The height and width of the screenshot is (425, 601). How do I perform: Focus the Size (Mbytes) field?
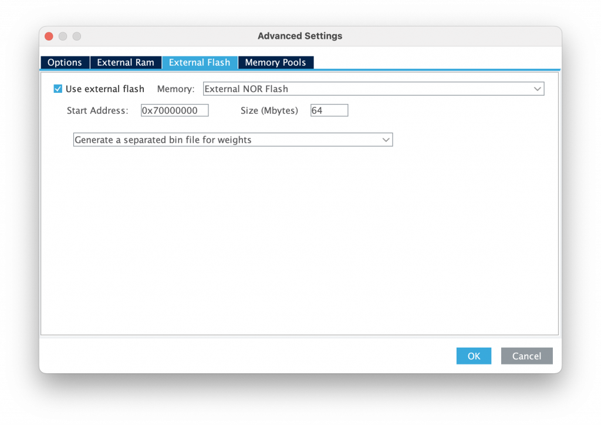coord(329,110)
